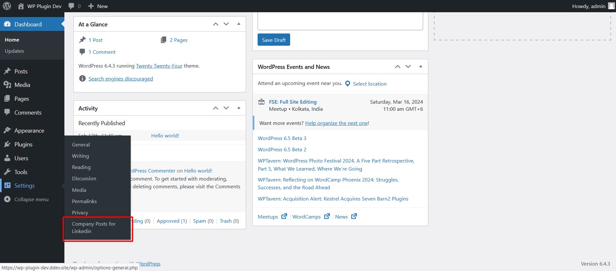Open Company Posts for LinkedIn settings

pyautogui.click(x=93, y=228)
